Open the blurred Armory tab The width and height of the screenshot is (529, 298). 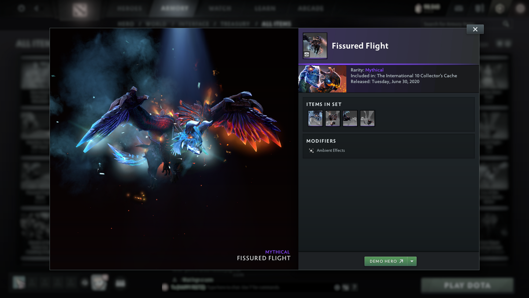175,8
